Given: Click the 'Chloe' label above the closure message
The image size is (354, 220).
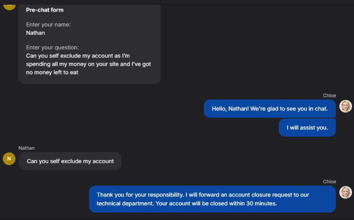Looking at the screenshot, I should [x=329, y=182].
